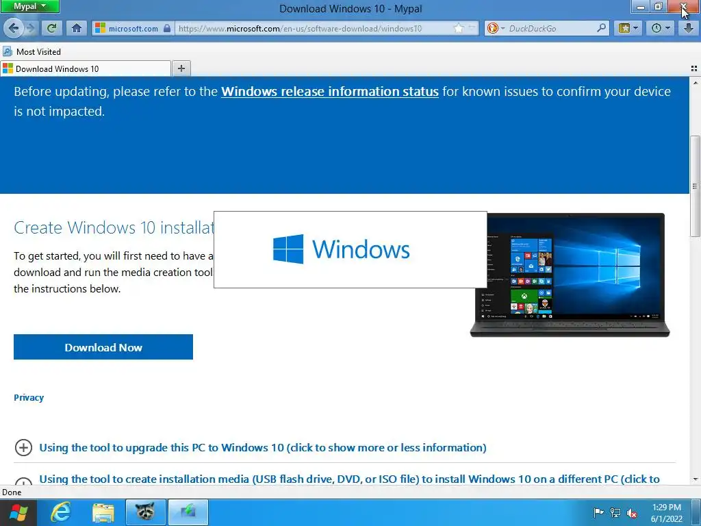The height and width of the screenshot is (526, 701).
Task: Open the downloads panel arrow
Action: [689, 28]
